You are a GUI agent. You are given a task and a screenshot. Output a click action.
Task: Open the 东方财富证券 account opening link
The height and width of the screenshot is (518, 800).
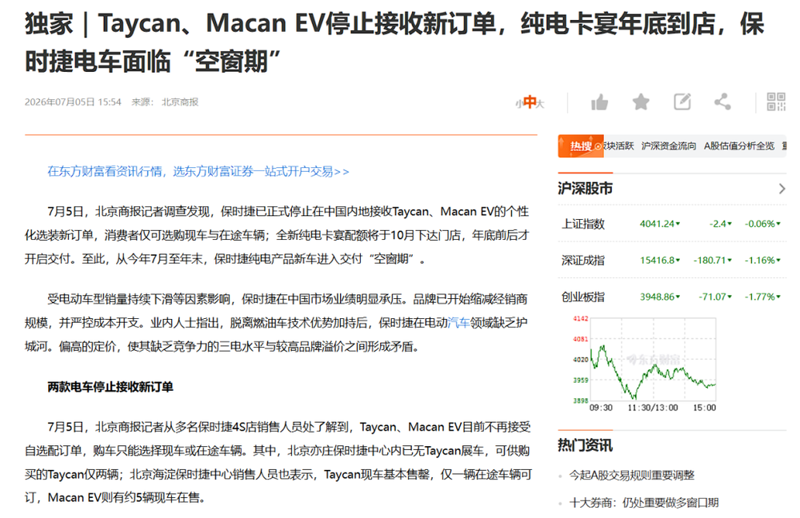point(198,172)
